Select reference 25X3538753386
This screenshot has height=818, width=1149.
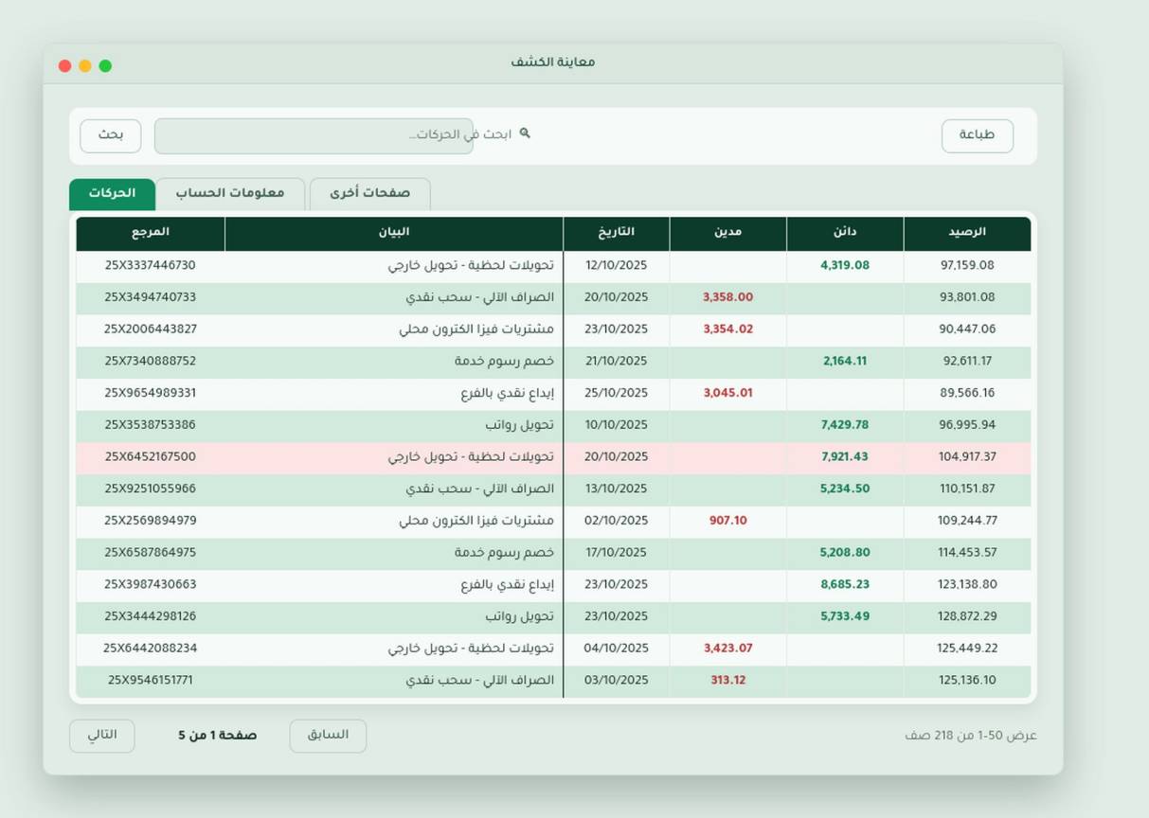pyautogui.click(x=151, y=425)
